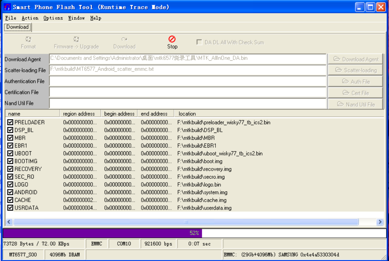Select the F:\mtkbuild\logo.bin location
Screen dimensions: 389x261
click(199, 185)
